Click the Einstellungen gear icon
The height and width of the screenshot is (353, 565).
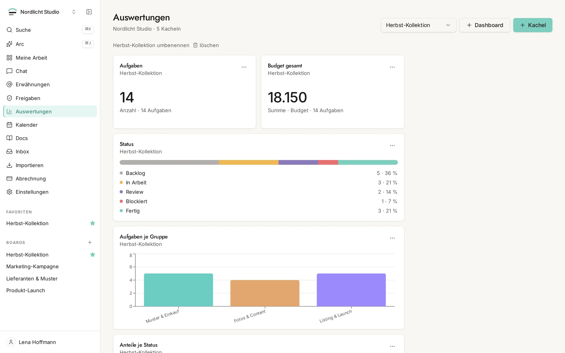[x=9, y=192]
